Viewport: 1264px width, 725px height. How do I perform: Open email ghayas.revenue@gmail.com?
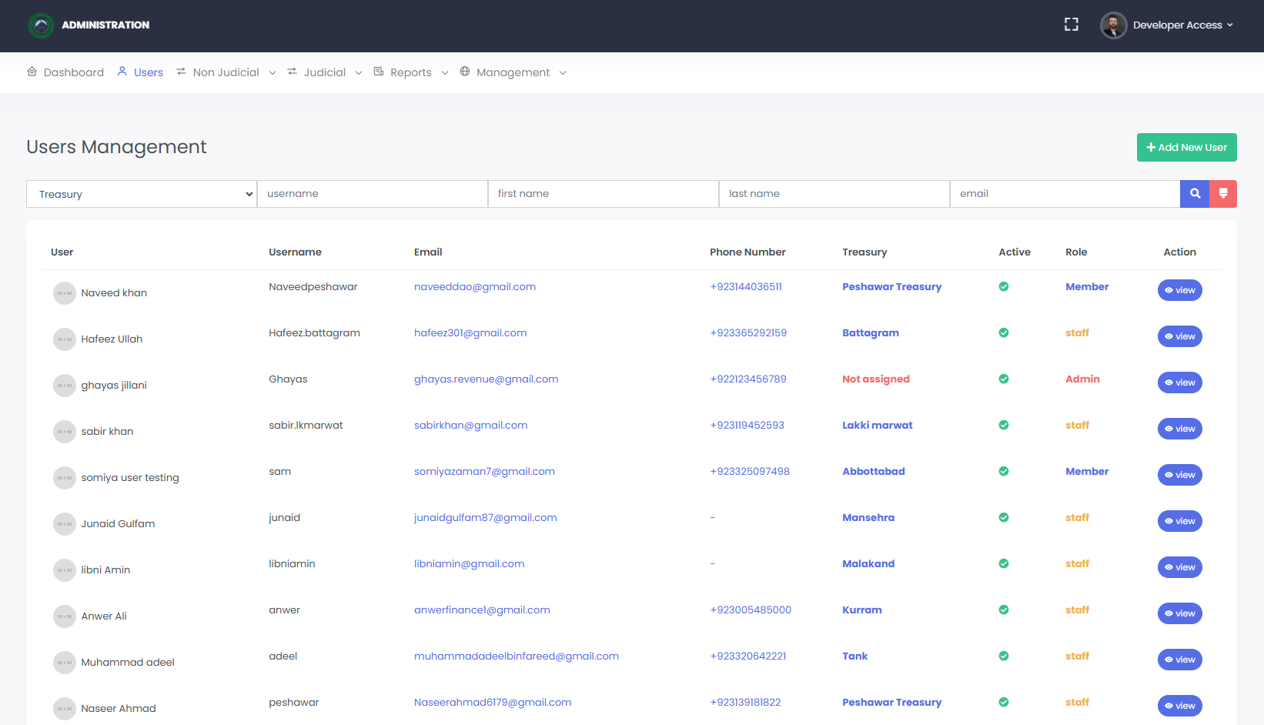[x=487, y=379]
